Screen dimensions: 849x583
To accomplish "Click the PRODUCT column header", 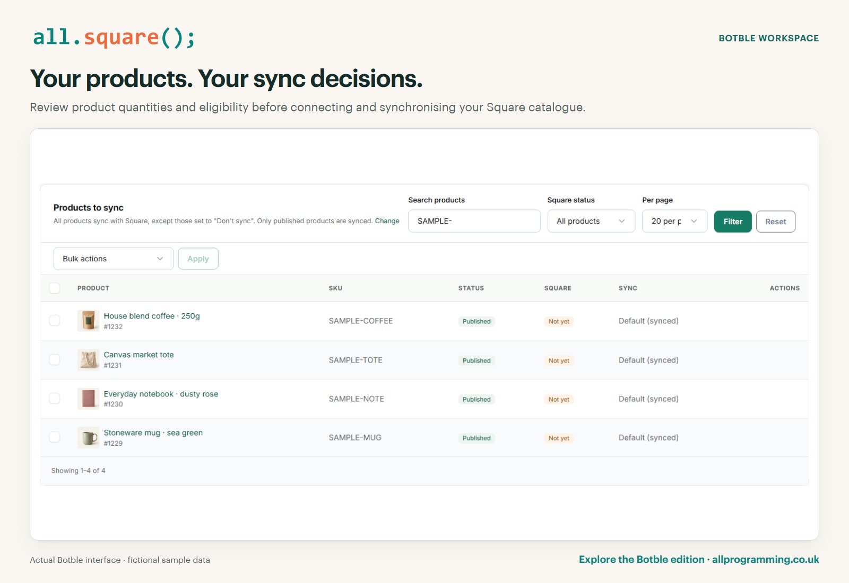I will 93,288.
